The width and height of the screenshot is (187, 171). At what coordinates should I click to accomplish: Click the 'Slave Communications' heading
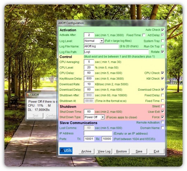coord(79,123)
